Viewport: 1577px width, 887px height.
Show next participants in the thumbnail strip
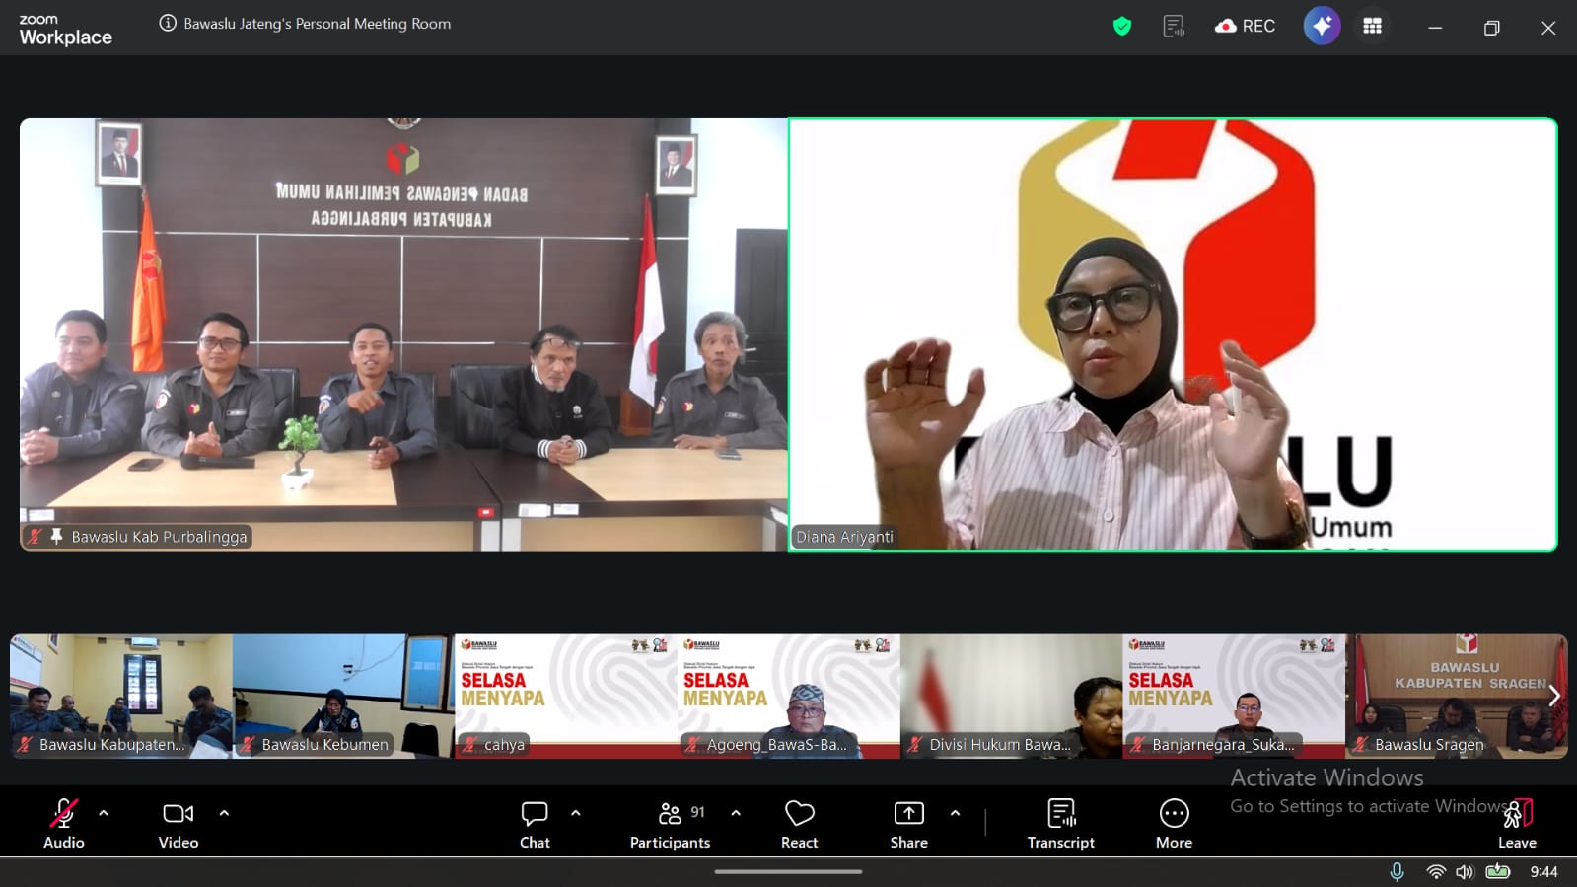click(1554, 696)
